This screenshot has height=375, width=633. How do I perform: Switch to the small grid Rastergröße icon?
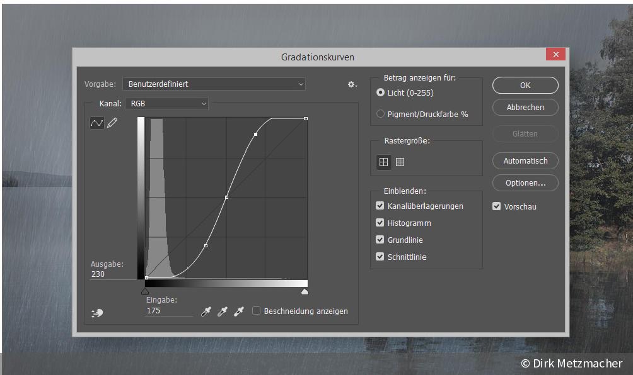pos(383,162)
